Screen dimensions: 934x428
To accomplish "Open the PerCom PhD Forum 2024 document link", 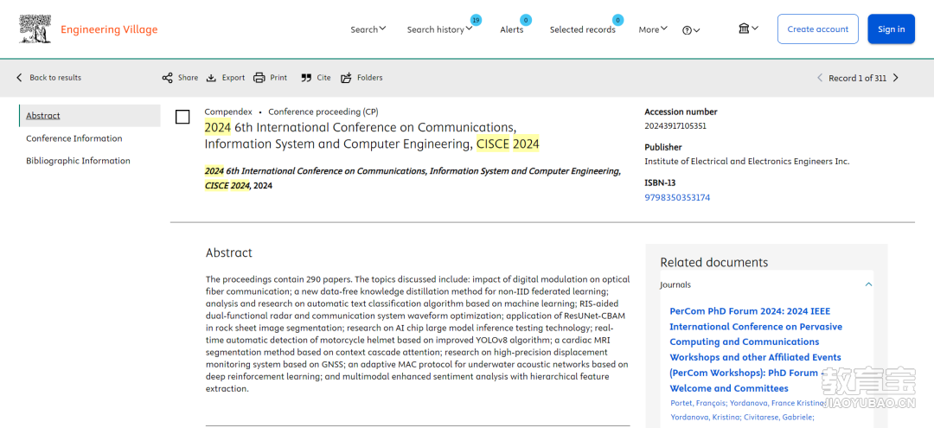I will (756, 349).
